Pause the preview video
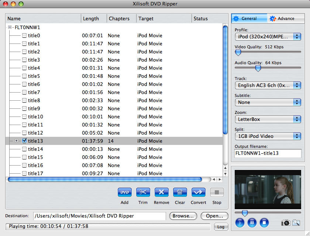This screenshot has height=236, width=310. pyautogui.click(x=252, y=223)
